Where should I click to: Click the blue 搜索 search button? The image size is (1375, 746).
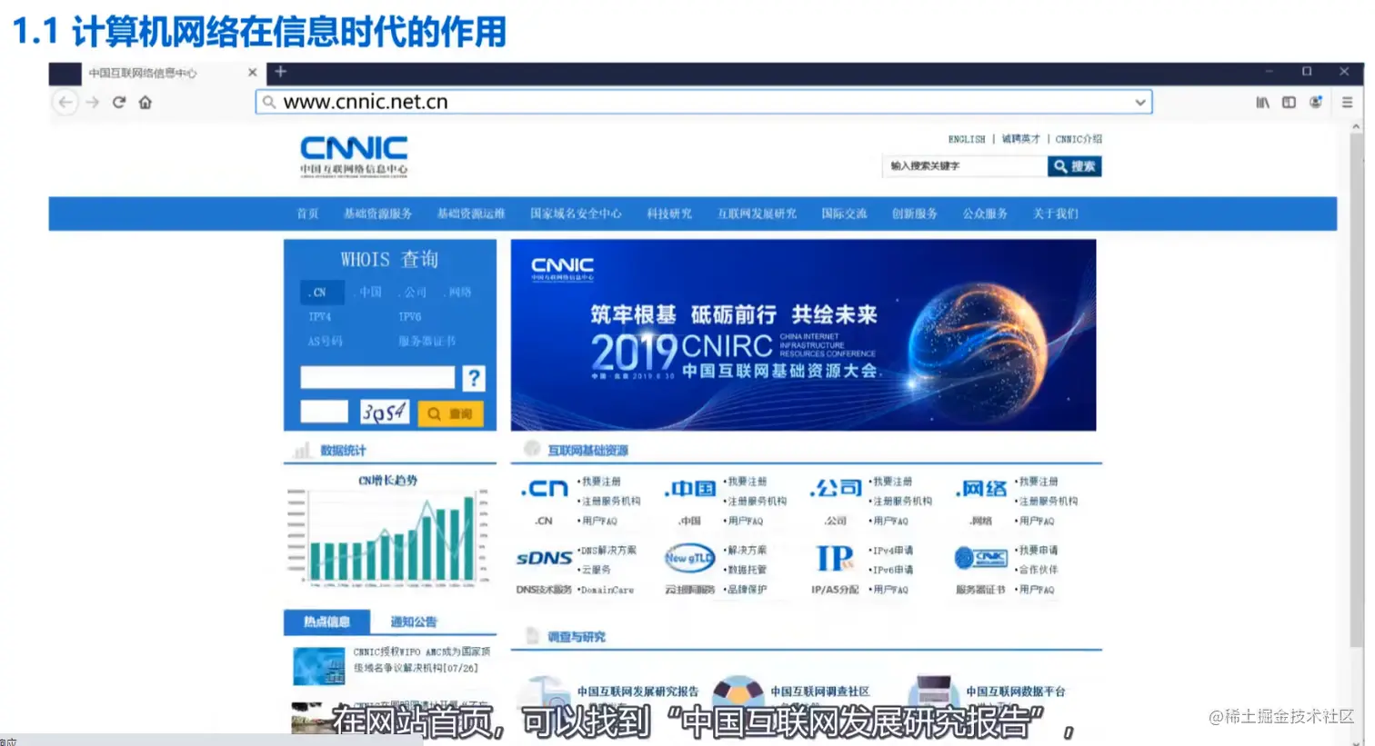click(x=1074, y=166)
